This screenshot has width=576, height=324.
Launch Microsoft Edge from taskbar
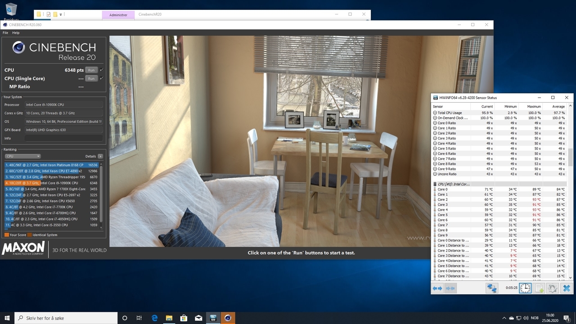click(x=154, y=318)
